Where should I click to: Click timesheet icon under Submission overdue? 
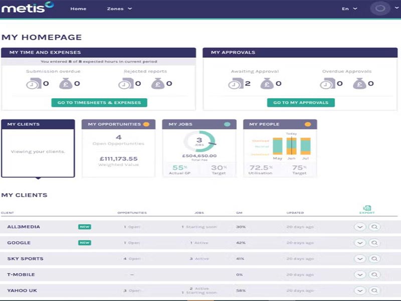[34, 83]
